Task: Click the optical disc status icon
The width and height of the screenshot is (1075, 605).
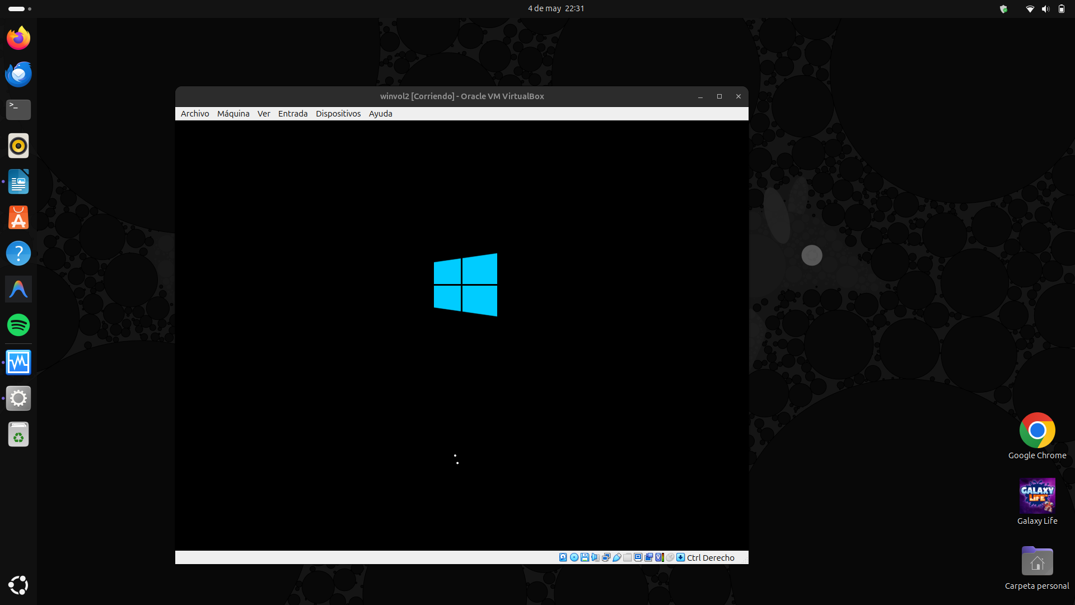Action: tap(574, 557)
